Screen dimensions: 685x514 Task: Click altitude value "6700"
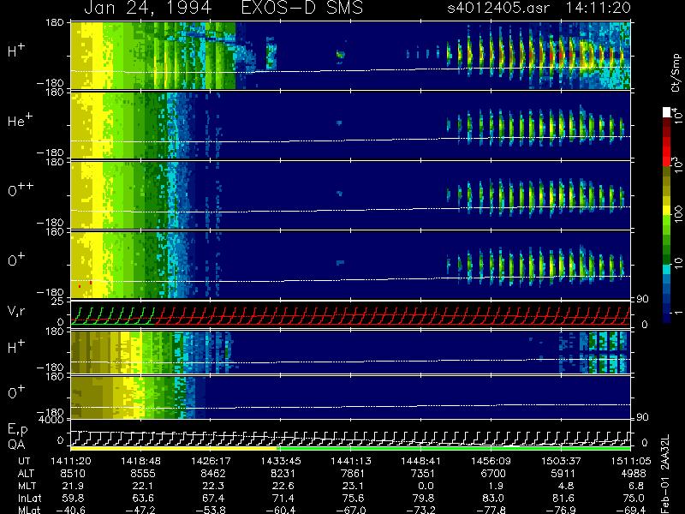(493, 474)
